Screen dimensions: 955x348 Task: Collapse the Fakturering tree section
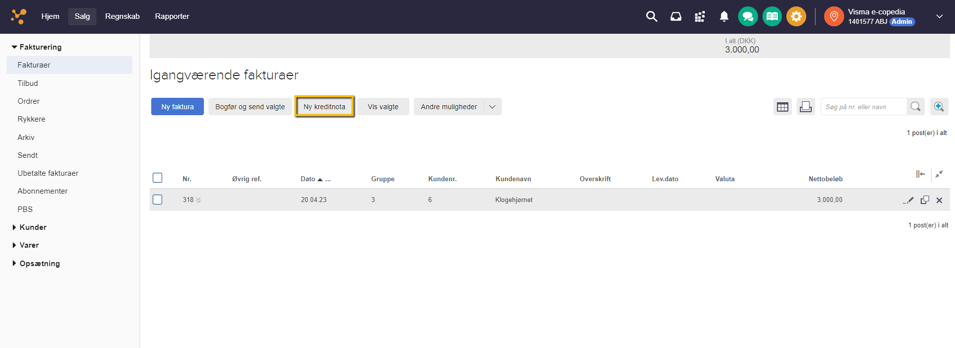(14, 47)
